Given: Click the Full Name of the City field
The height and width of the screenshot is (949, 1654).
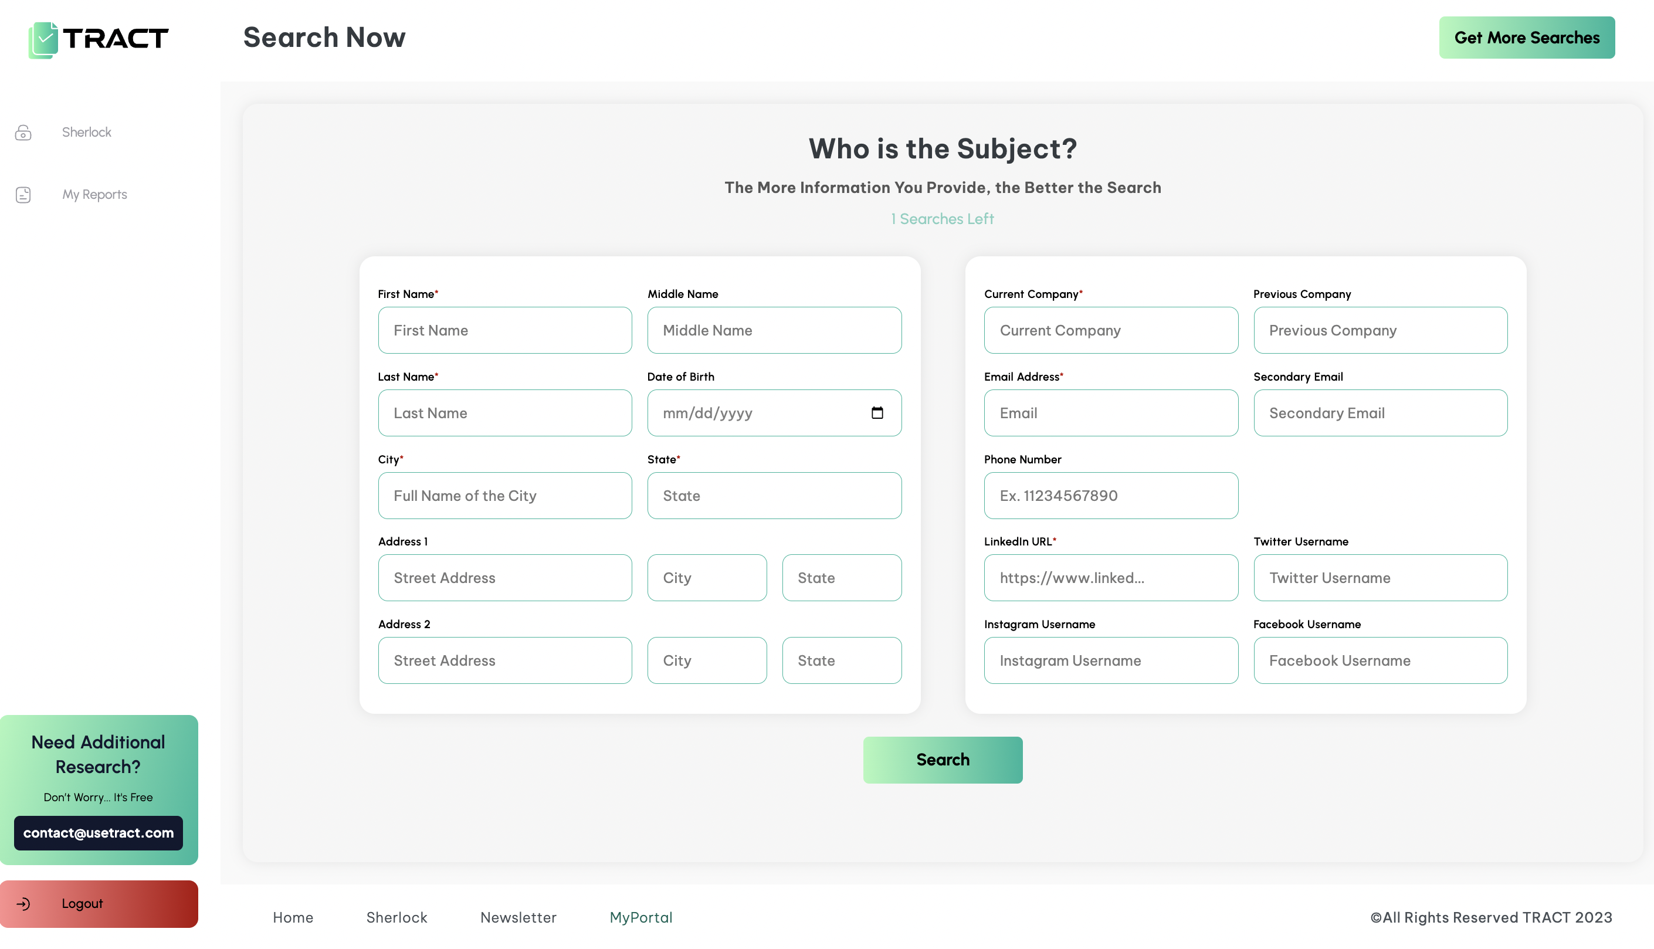Looking at the screenshot, I should coord(504,496).
